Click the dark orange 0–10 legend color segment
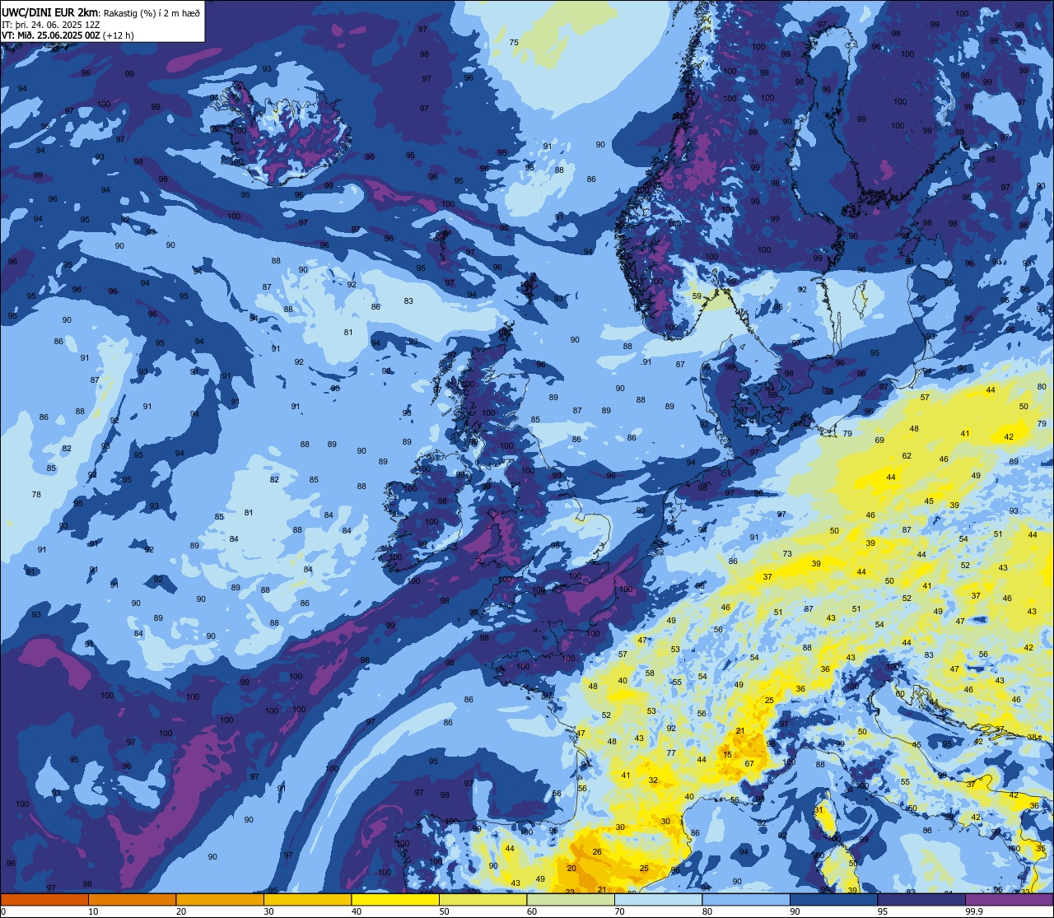This screenshot has height=918, width=1054. [x=44, y=899]
